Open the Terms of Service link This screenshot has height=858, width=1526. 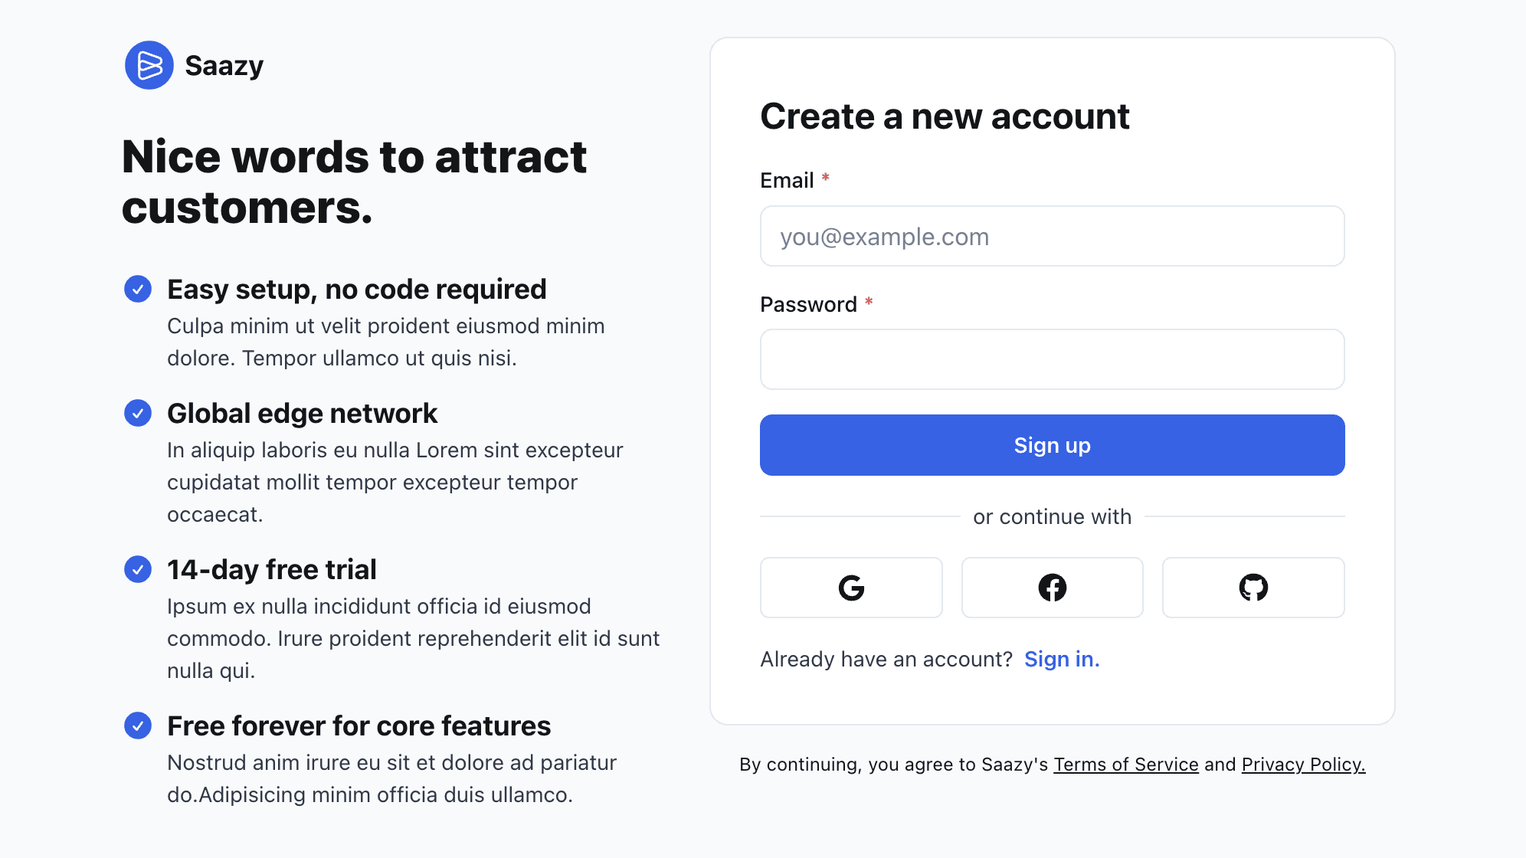(1126, 765)
